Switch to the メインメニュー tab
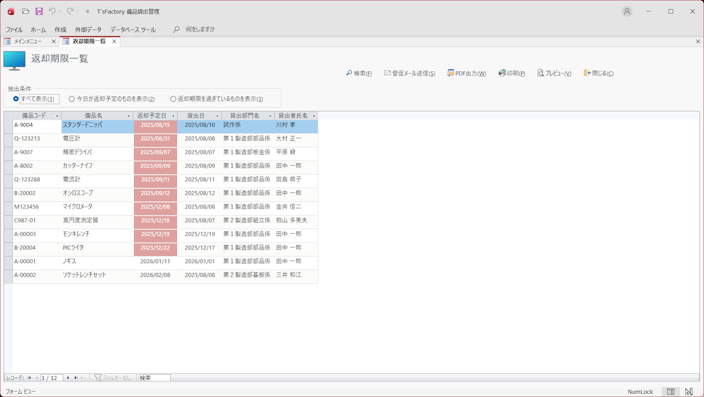This screenshot has height=397, width=704. tap(27, 41)
